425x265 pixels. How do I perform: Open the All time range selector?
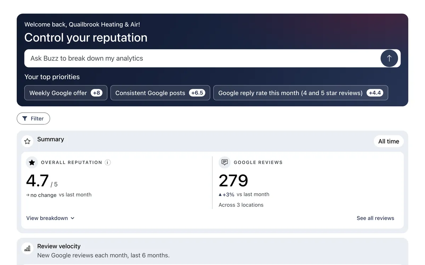tap(389, 141)
